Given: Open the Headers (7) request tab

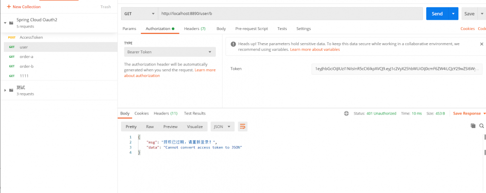Looking at the screenshot, I should [195, 29].
